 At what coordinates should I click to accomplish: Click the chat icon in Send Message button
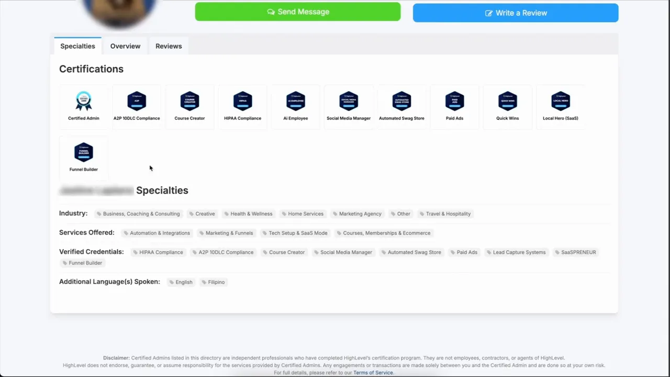[x=271, y=12]
